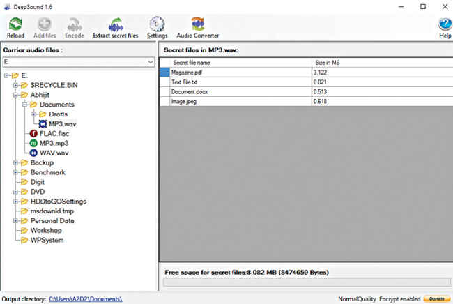This screenshot has width=453, height=304.
Task: Select the FLAC.flac file icon
Action: [33, 133]
